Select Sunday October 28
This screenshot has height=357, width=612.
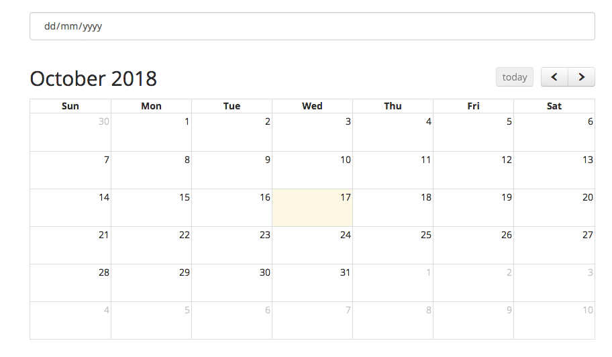[70, 283]
